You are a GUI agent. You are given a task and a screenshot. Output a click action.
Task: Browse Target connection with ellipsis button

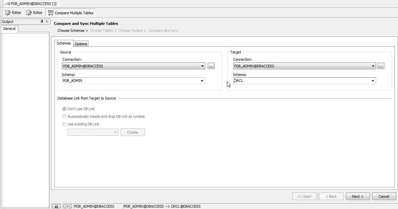(381, 66)
